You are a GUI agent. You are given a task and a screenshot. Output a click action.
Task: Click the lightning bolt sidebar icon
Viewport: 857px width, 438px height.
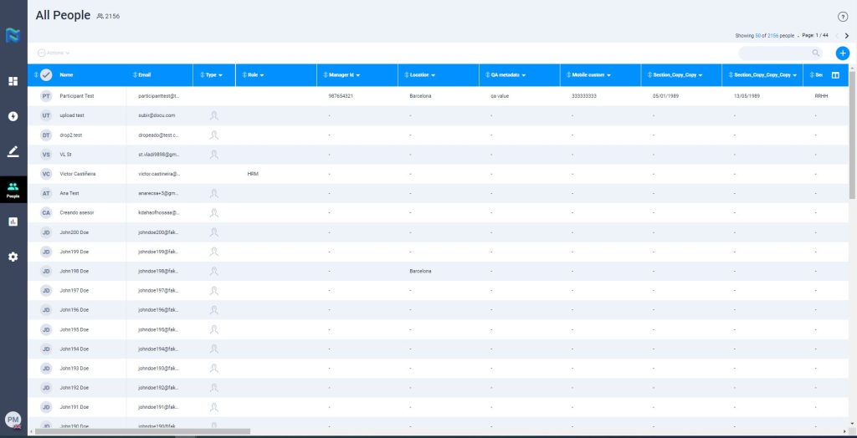13,116
